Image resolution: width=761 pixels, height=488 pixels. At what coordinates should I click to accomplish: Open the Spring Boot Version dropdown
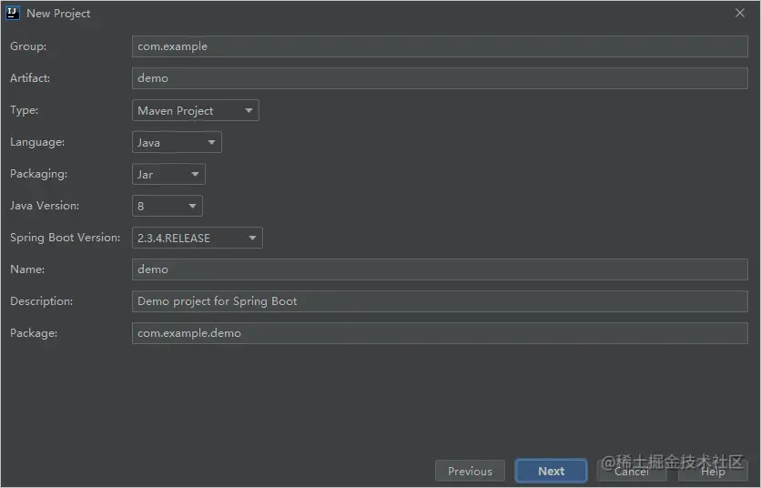197,239
